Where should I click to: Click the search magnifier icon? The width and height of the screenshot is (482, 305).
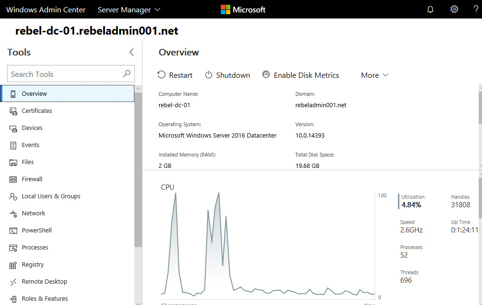pyautogui.click(x=127, y=74)
